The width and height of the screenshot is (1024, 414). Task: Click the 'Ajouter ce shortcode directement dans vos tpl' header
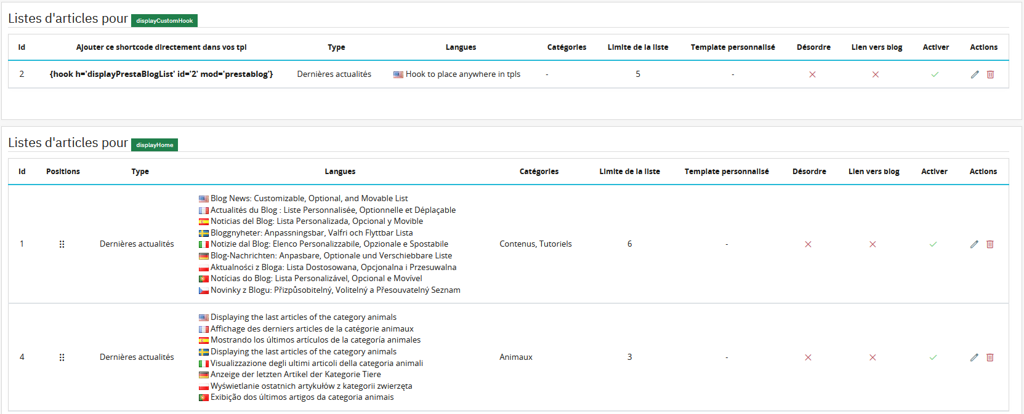click(161, 47)
